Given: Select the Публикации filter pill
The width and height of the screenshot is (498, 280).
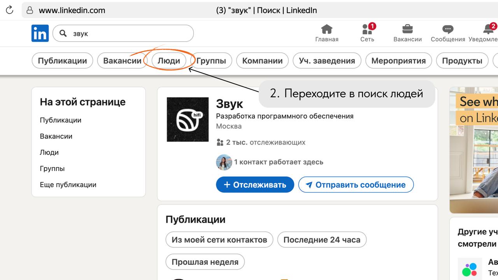Looking at the screenshot, I should tap(62, 61).
